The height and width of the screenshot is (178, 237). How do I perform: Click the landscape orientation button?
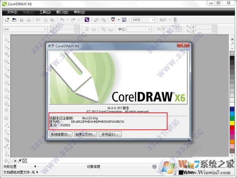94,29
